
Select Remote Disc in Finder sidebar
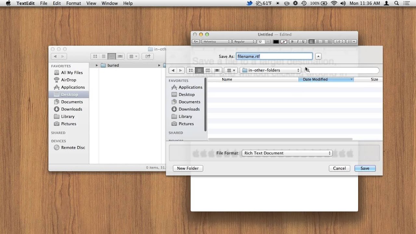[x=69, y=148]
